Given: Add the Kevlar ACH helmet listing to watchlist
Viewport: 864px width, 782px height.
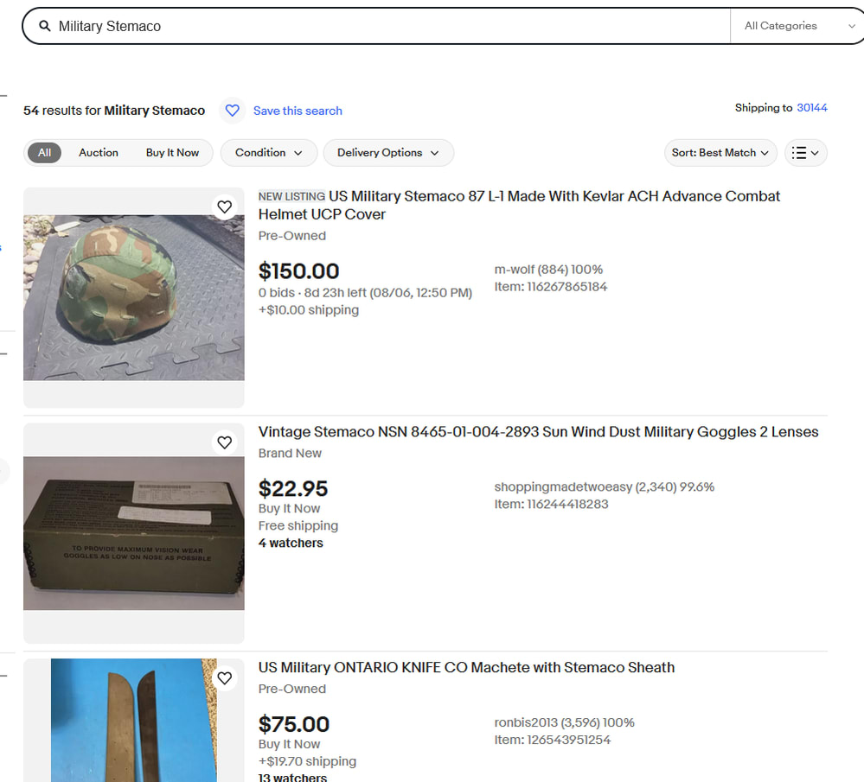Looking at the screenshot, I should tap(224, 207).
